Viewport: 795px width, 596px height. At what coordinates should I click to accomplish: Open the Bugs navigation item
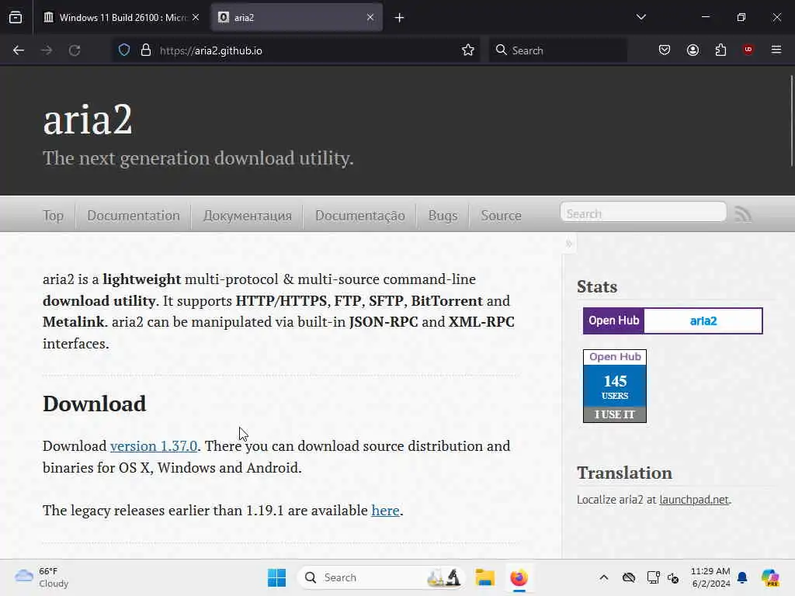click(443, 216)
